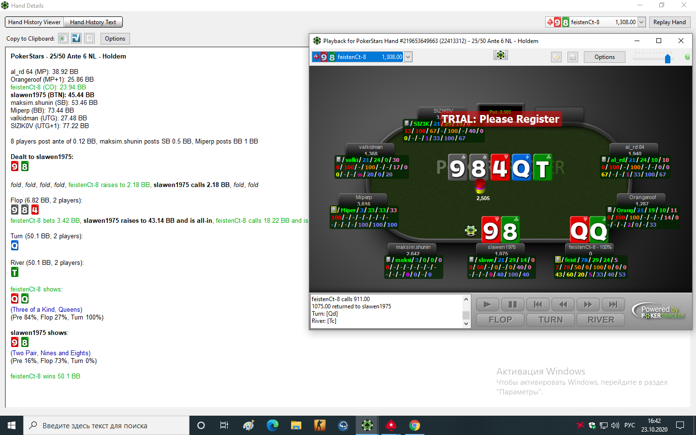Open note icon for player maksi

pos(388,259)
